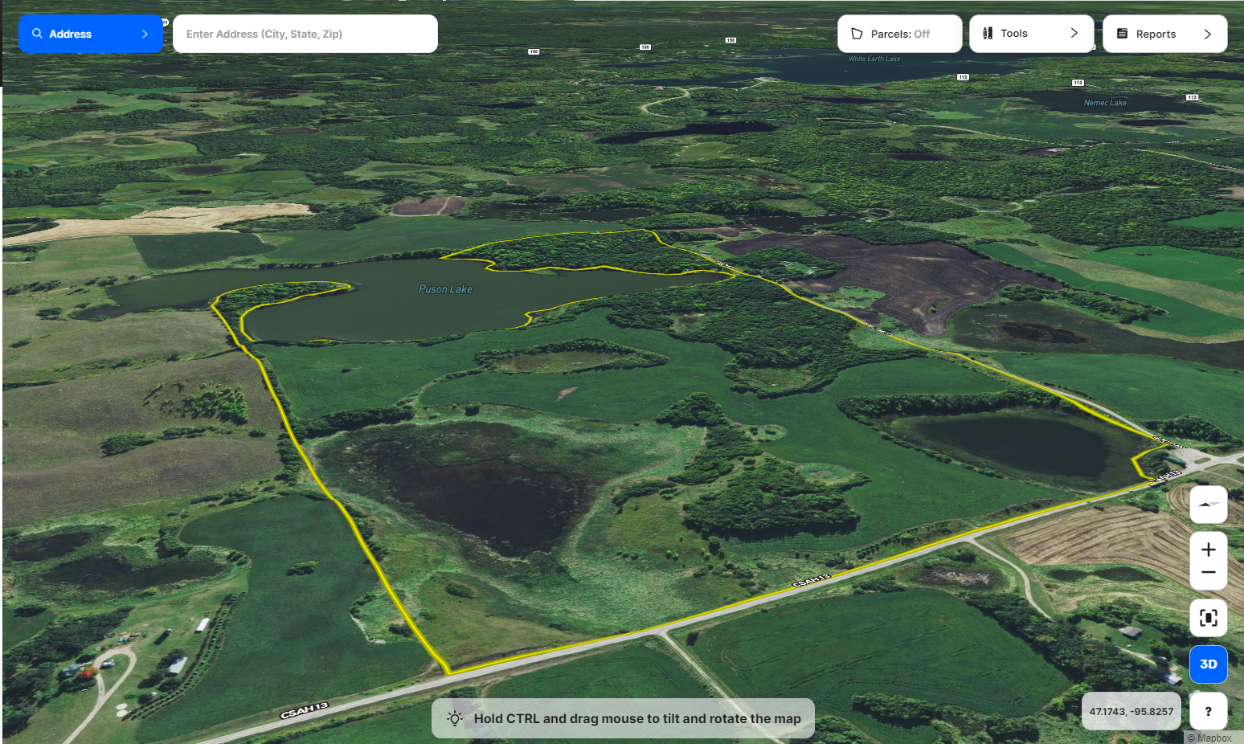Reset map bearing with the compass button
This screenshot has height=744, width=1244.
tap(1208, 505)
